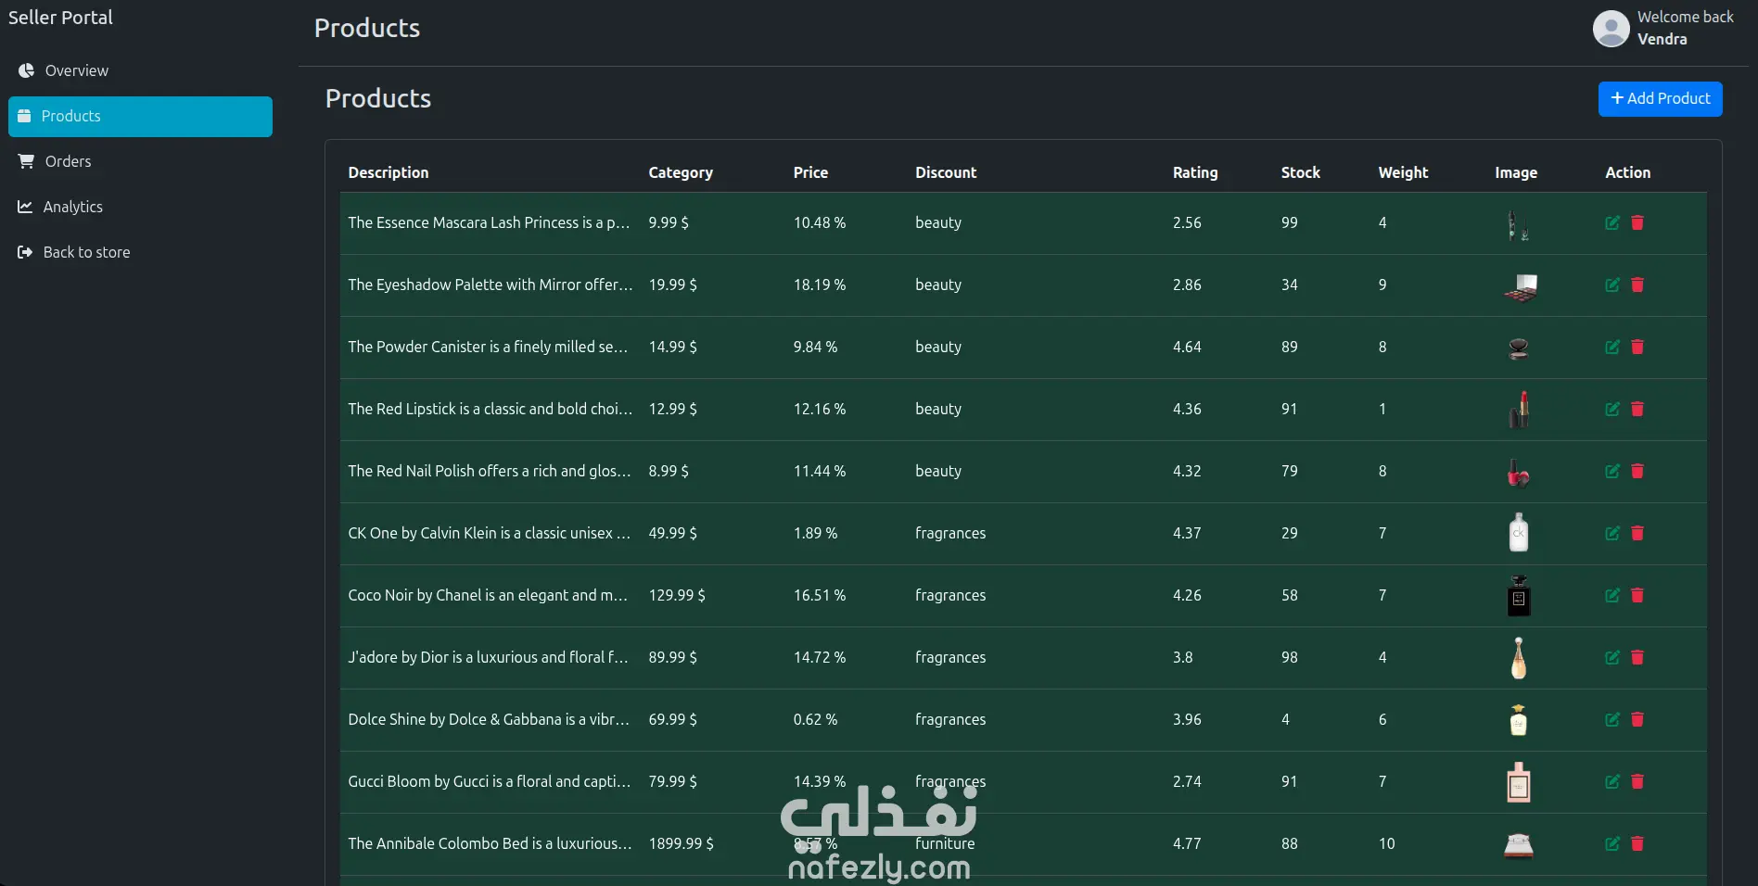Edit the Red Nail Polish product
The height and width of the screenshot is (886, 1758).
[x=1612, y=471]
